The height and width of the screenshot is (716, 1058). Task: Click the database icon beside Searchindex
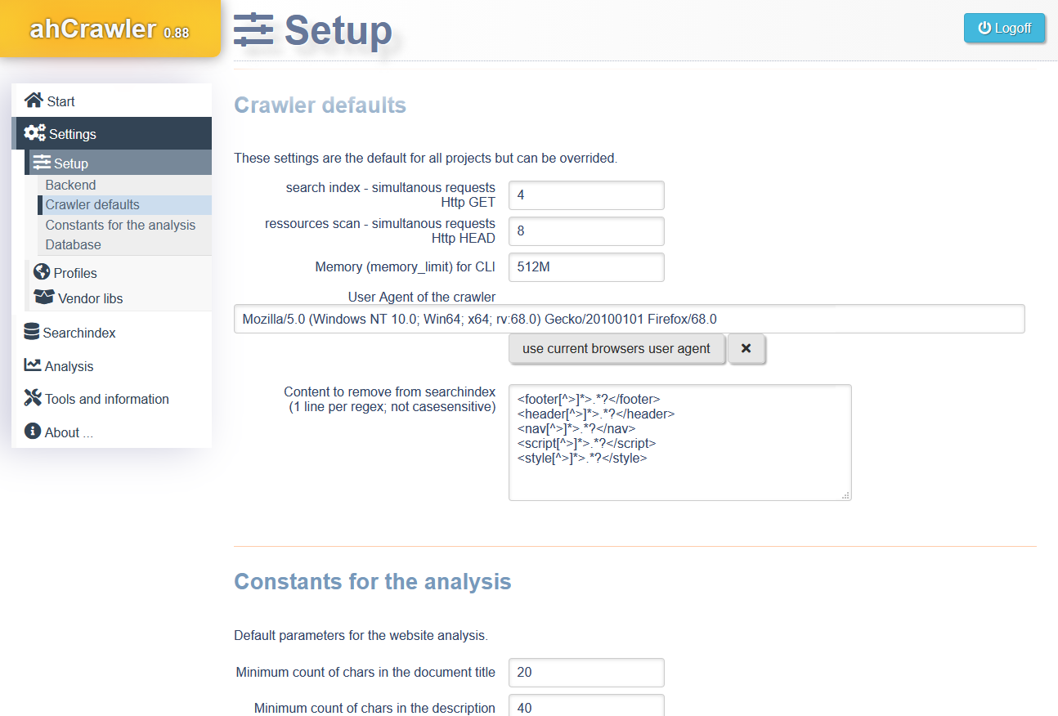coord(32,332)
